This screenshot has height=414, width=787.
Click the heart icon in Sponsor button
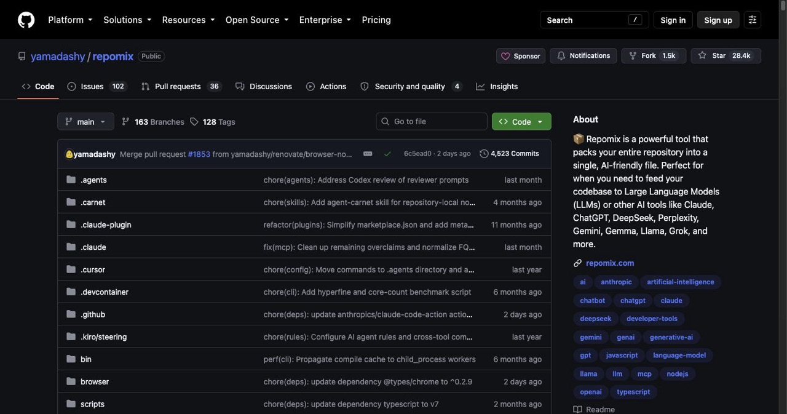[505, 56]
